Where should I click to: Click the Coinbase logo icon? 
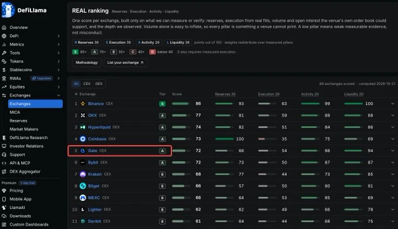[x=83, y=139]
